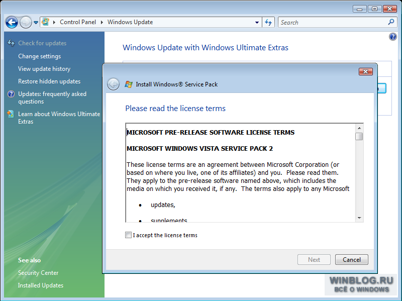The height and width of the screenshot is (301, 402).
Task: Open Updates: frequently asked questions
Action: tap(52, 97)
